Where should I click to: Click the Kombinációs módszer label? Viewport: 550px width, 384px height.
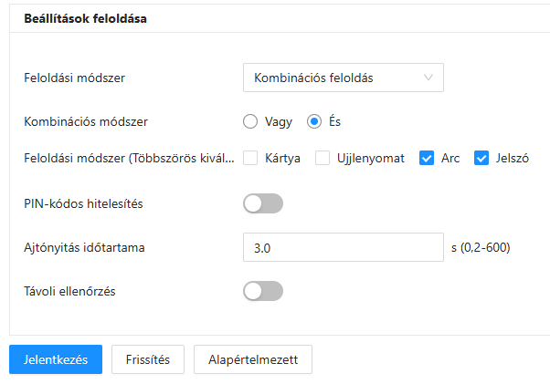click(x=86, y=120)
